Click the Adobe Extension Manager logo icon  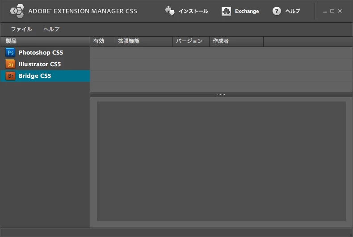click(17, 11)
